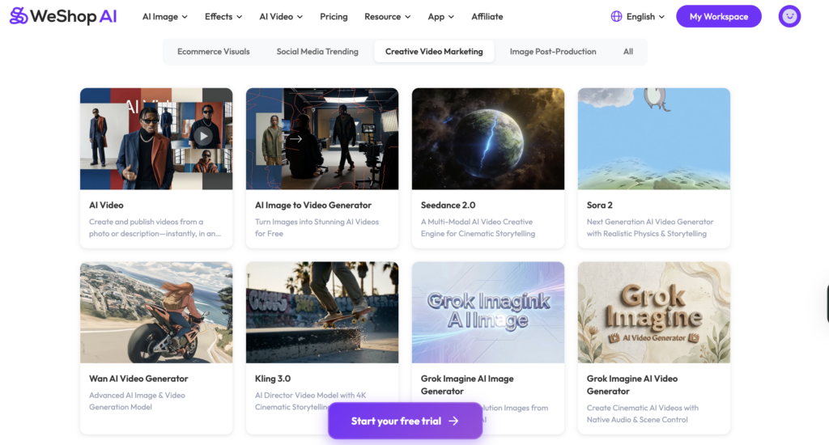Click 'Create Cinematic AI Videos with' description
The image size is (829, 445).
(642, 408)
